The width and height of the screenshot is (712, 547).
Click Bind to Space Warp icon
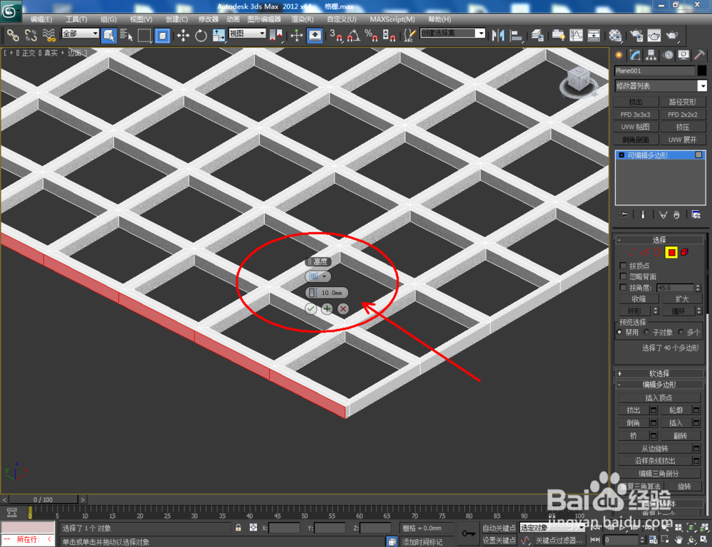click(48, 35)
